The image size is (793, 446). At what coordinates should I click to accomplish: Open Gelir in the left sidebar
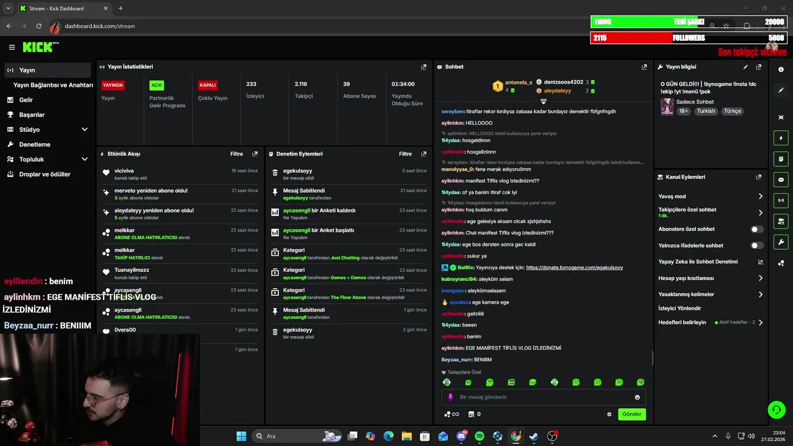pos(48,100)
